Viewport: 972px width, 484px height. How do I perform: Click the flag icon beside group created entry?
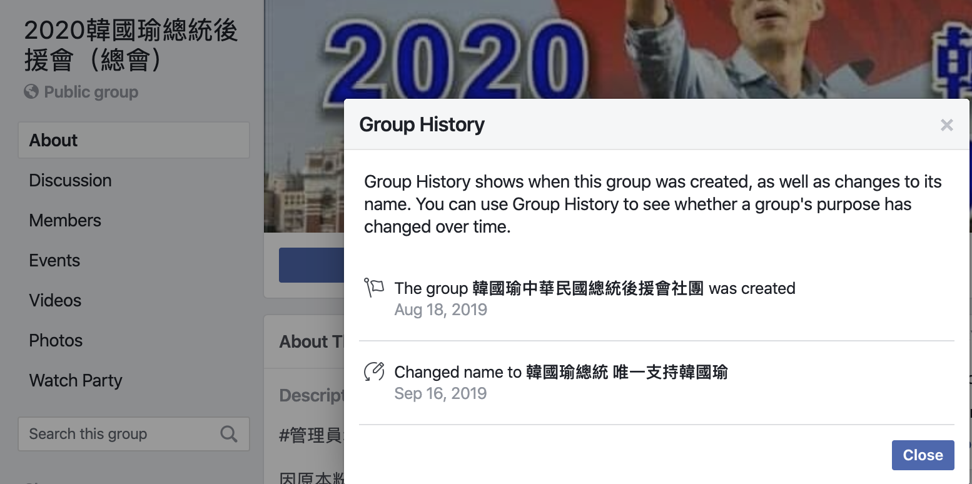click(374, 288)
